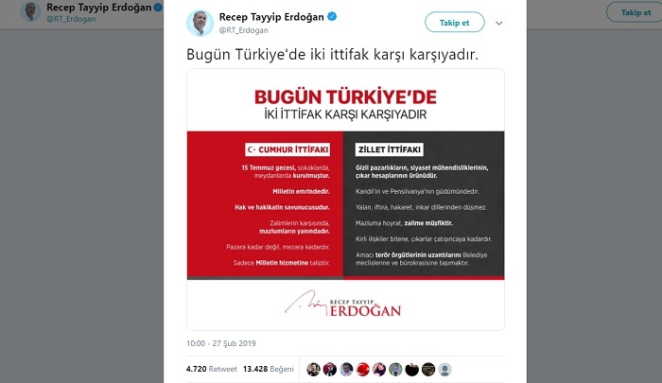Click the third liker avatar in the row
The width and height of the screenshot is (662, 383).
pyautogui.click(x=346, y=369)
